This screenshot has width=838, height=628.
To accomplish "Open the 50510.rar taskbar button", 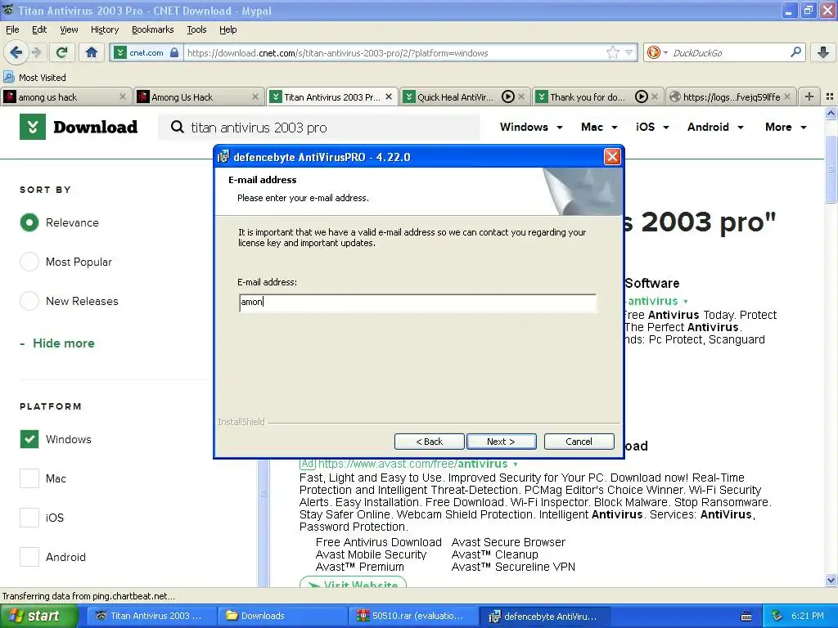I will [413, 616].
